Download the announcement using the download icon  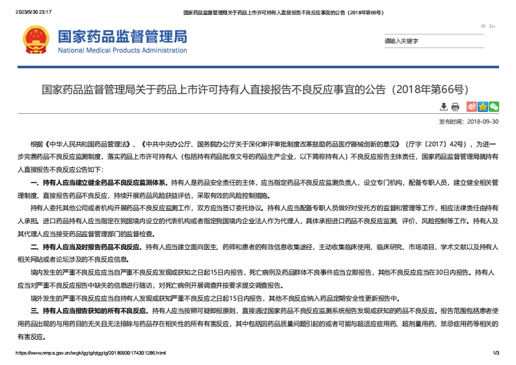444,107
